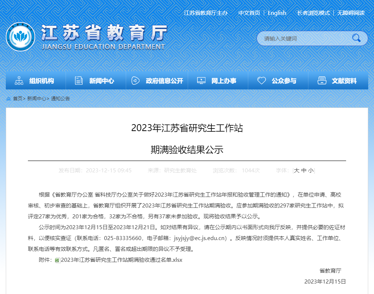The height and width of the screenshot is (294, 374).
Task: Switch to the English version link
Action: coord(277,13)
